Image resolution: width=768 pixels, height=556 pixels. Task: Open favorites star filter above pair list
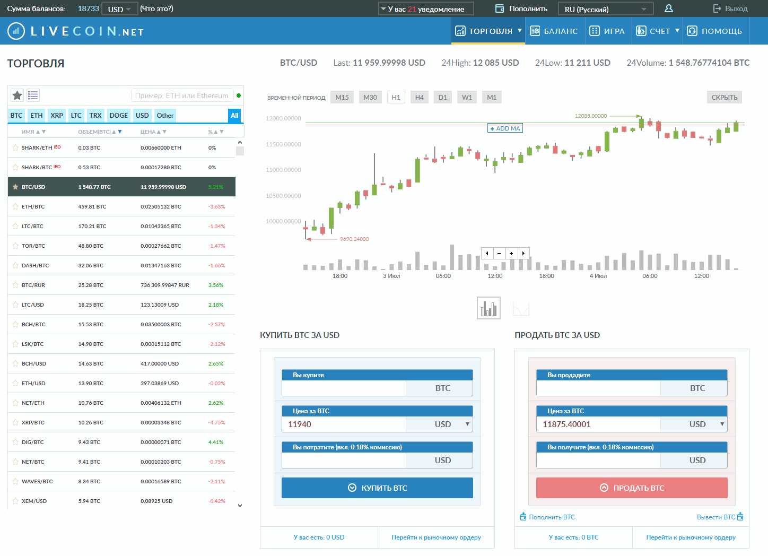[x=18, y=95]
